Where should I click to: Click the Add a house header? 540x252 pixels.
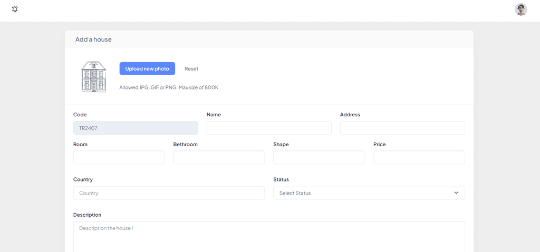pyautogui.click(x=93, y=39)
